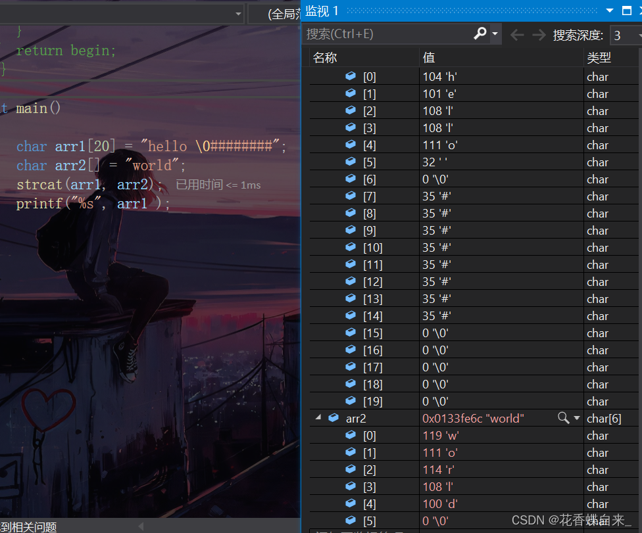Image resolution: width=642 pixels, height=533 pixels.
Task: Open the search depth combo box showing 3
Action: (626, 35)
